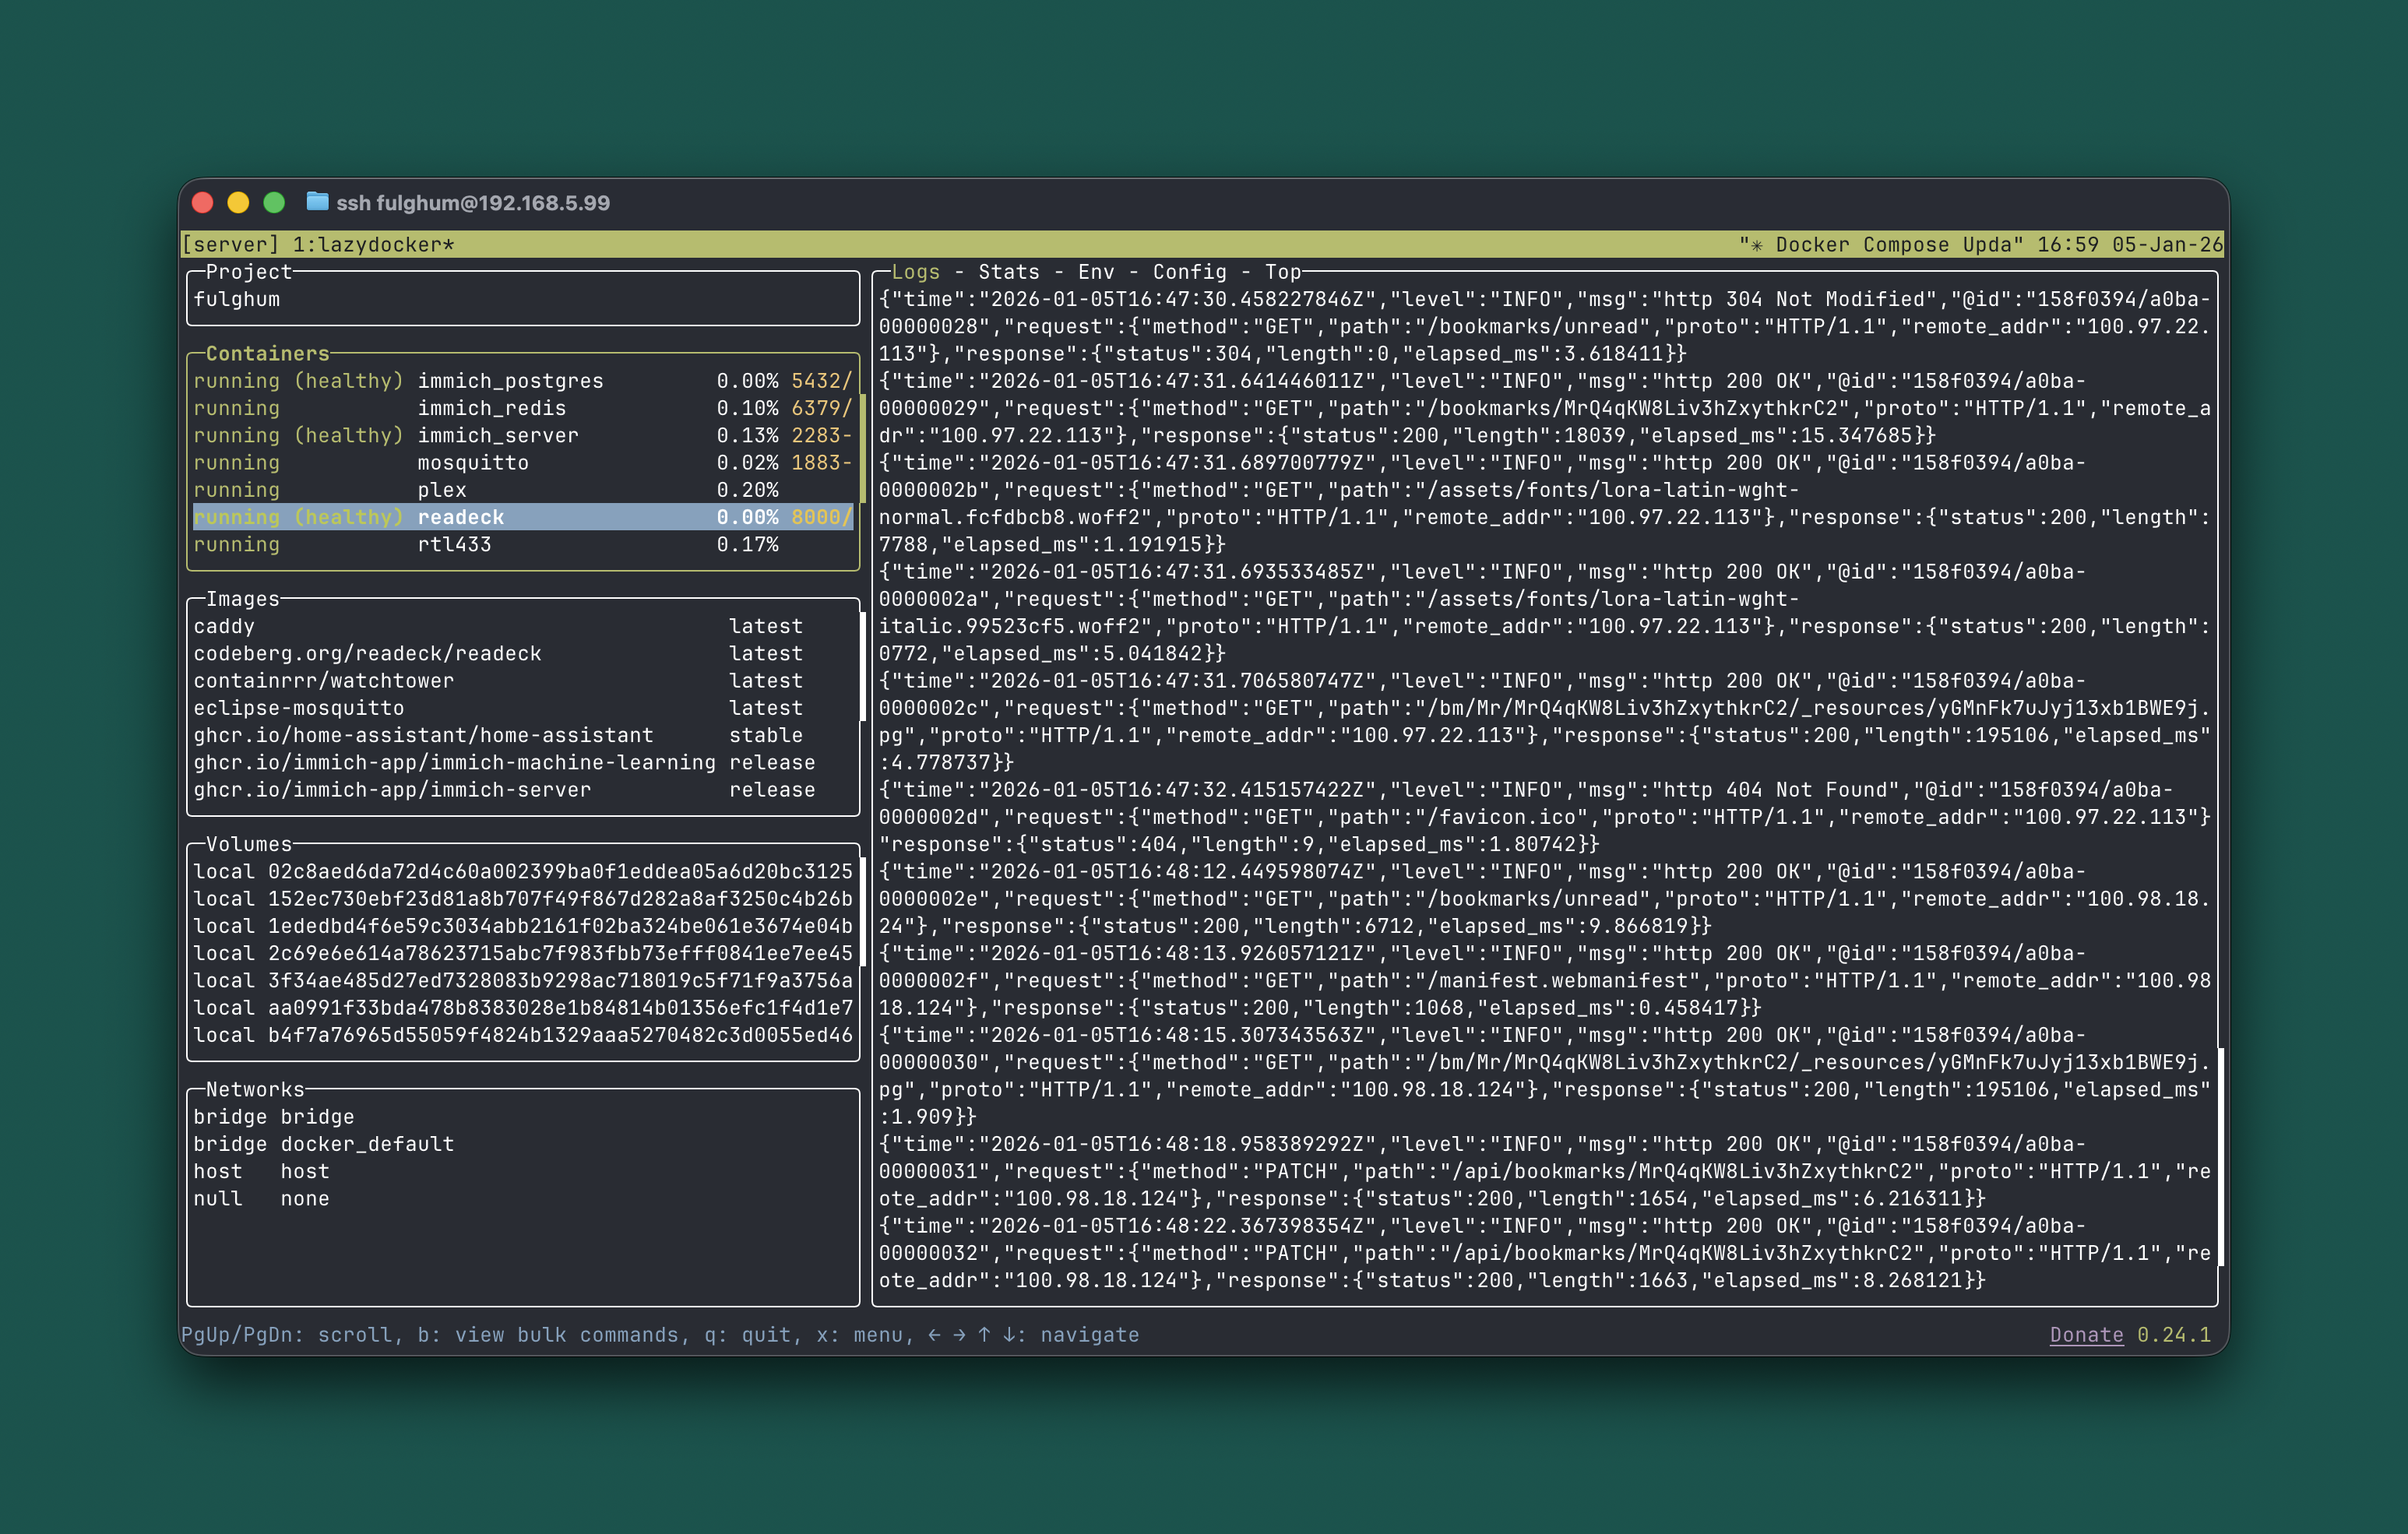The height and width of the screenshot is (1534, 2408).
Task: Select the mosquitto container
Action: [473, 462]
